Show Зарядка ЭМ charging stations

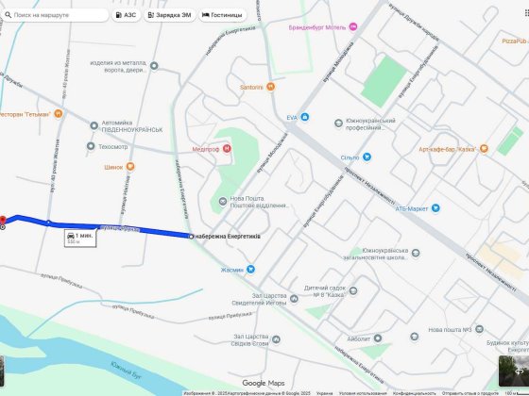pyautogui.click(x=170, y=15)
